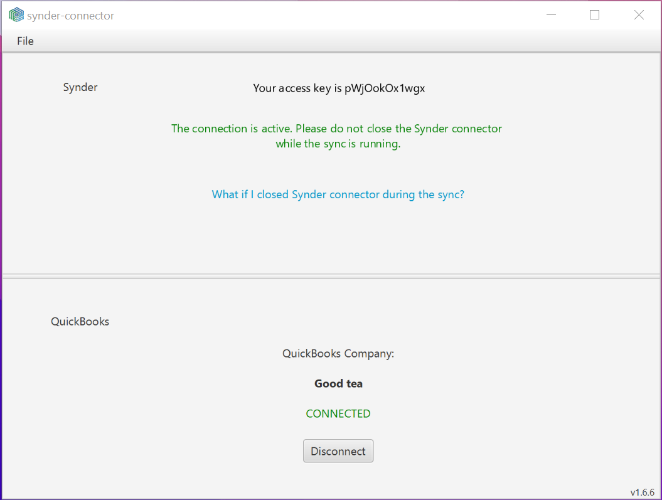The width and height of the screenshot is (662, 500).
Task: Click the access key text pWjOokOx1wgx
Action: click(x=385, y=88)
